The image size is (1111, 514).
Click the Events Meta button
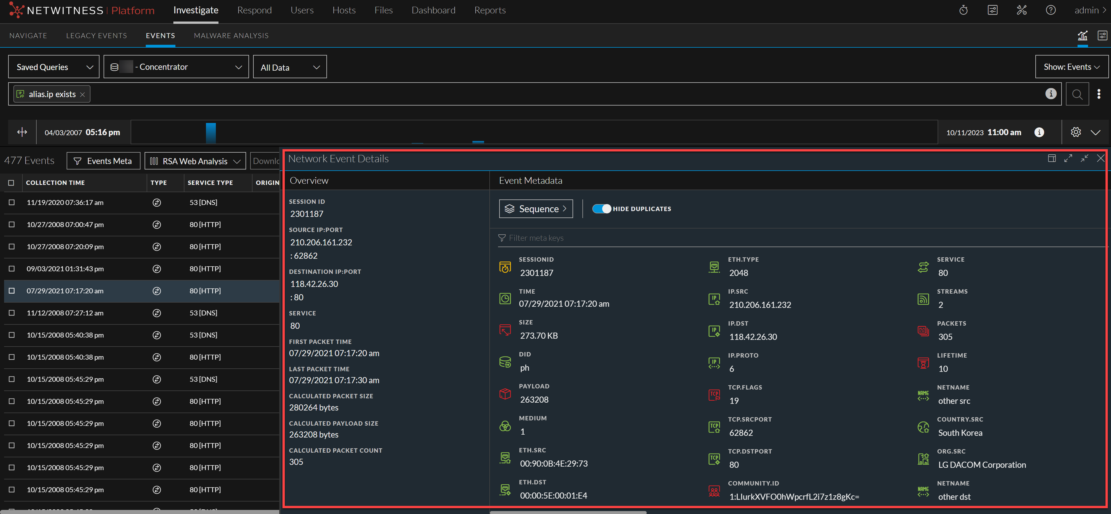103,161
